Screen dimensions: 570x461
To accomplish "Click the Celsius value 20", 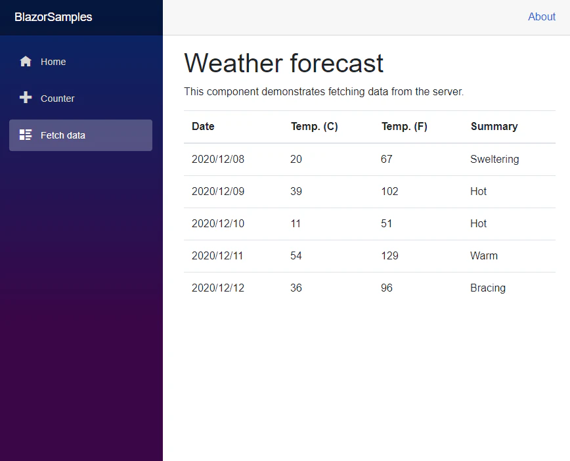I will click(x=296, y=159).
